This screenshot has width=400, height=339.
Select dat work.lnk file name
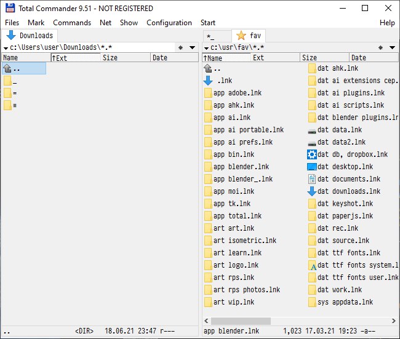pyautogui.click(x=340, y=290)
